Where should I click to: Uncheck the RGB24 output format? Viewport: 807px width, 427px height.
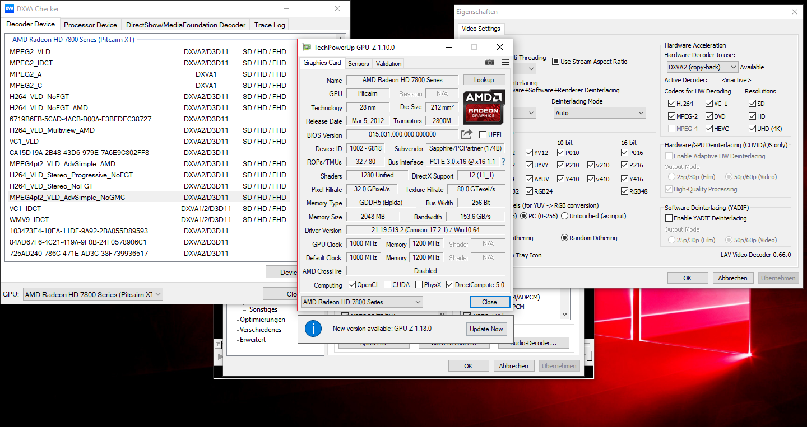530,191
